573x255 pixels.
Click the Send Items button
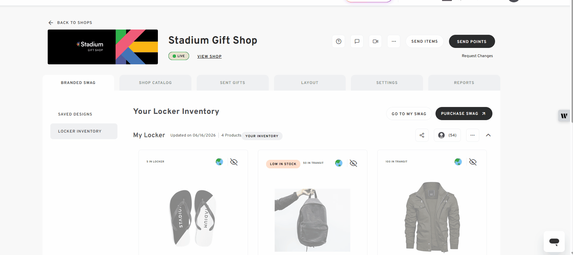tap(425, 41)
